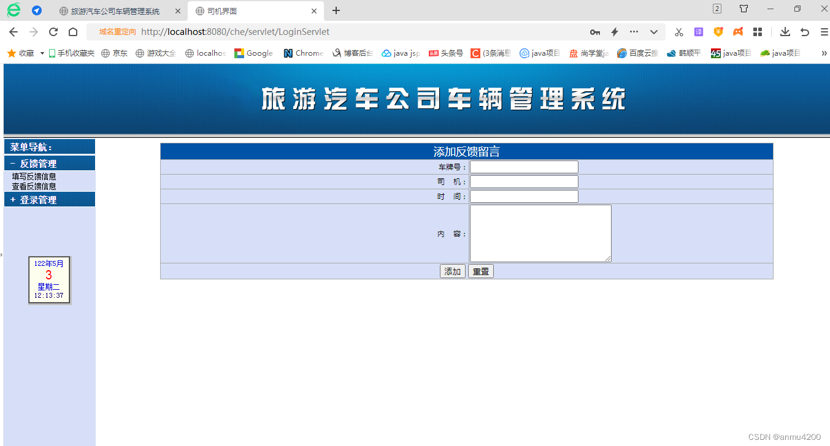Show more bookmarks with » chevron
Screen dimensions: 830x446
coord(824,53)
